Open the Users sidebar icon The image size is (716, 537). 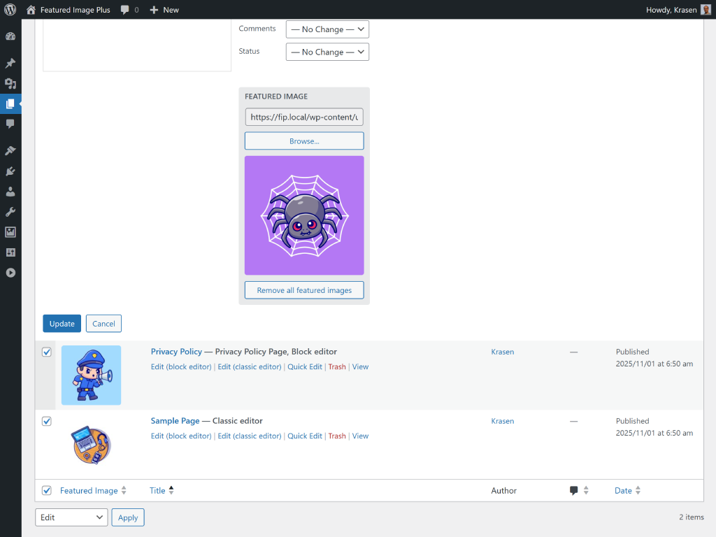[x=10, y=192]
